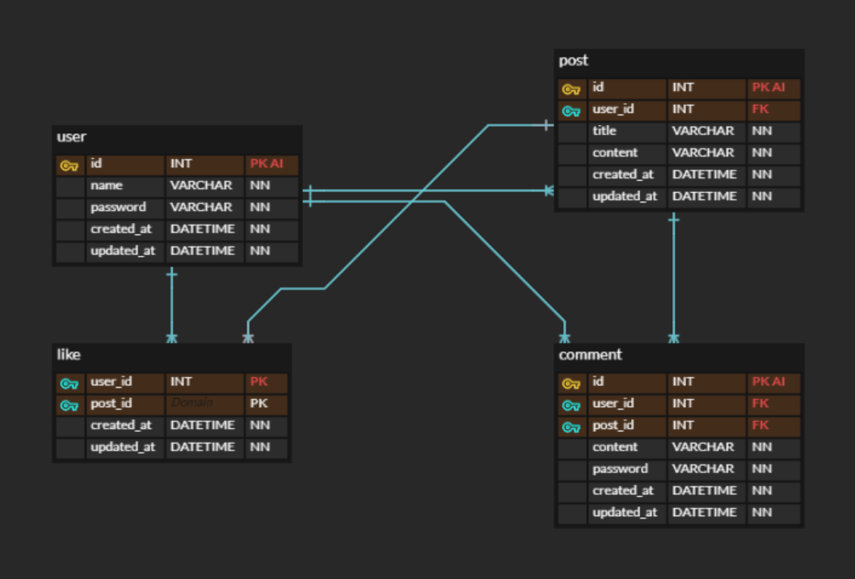Image resolution: width=855 pixels, height=579 pixels.
Task: Click user_id column in post table
Action: [x=613, y=110]
